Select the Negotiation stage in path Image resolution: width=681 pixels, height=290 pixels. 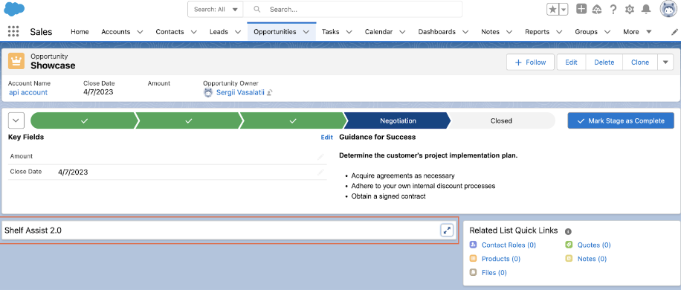[x=398, y=120]
